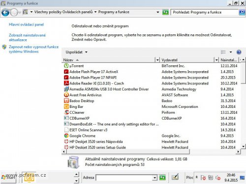Screen dimensions: 246x184
Task: Select the AVAST Software publisher cell
Action: (x=175, y=95)
